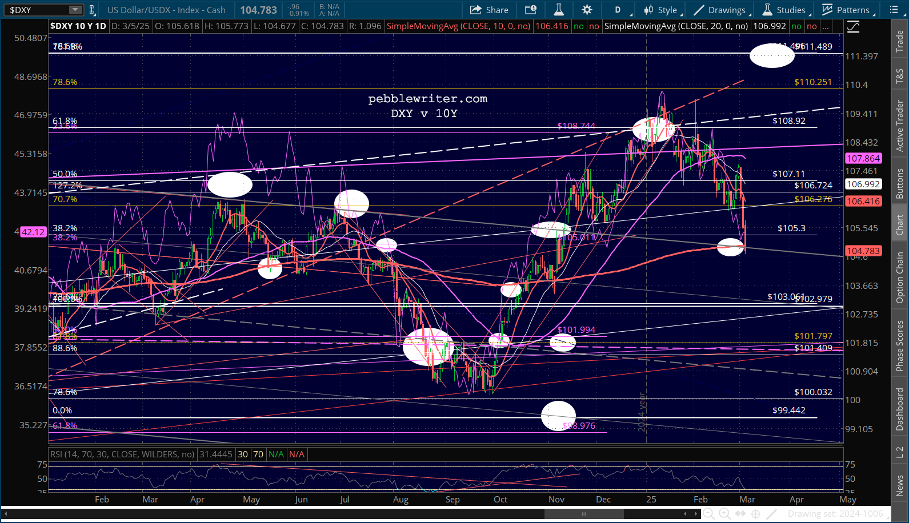Image resolution: width=909 pixels, height=523 pixels.
Task: Click the red 104.783 last price bubble
Action: pos(863,251)
